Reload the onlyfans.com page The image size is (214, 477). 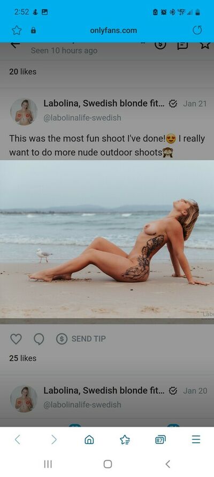[x=197, y=30]
